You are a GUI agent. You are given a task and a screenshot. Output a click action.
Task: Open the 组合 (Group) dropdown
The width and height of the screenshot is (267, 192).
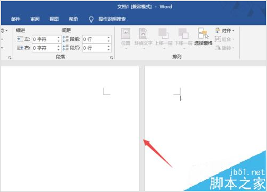225,39
